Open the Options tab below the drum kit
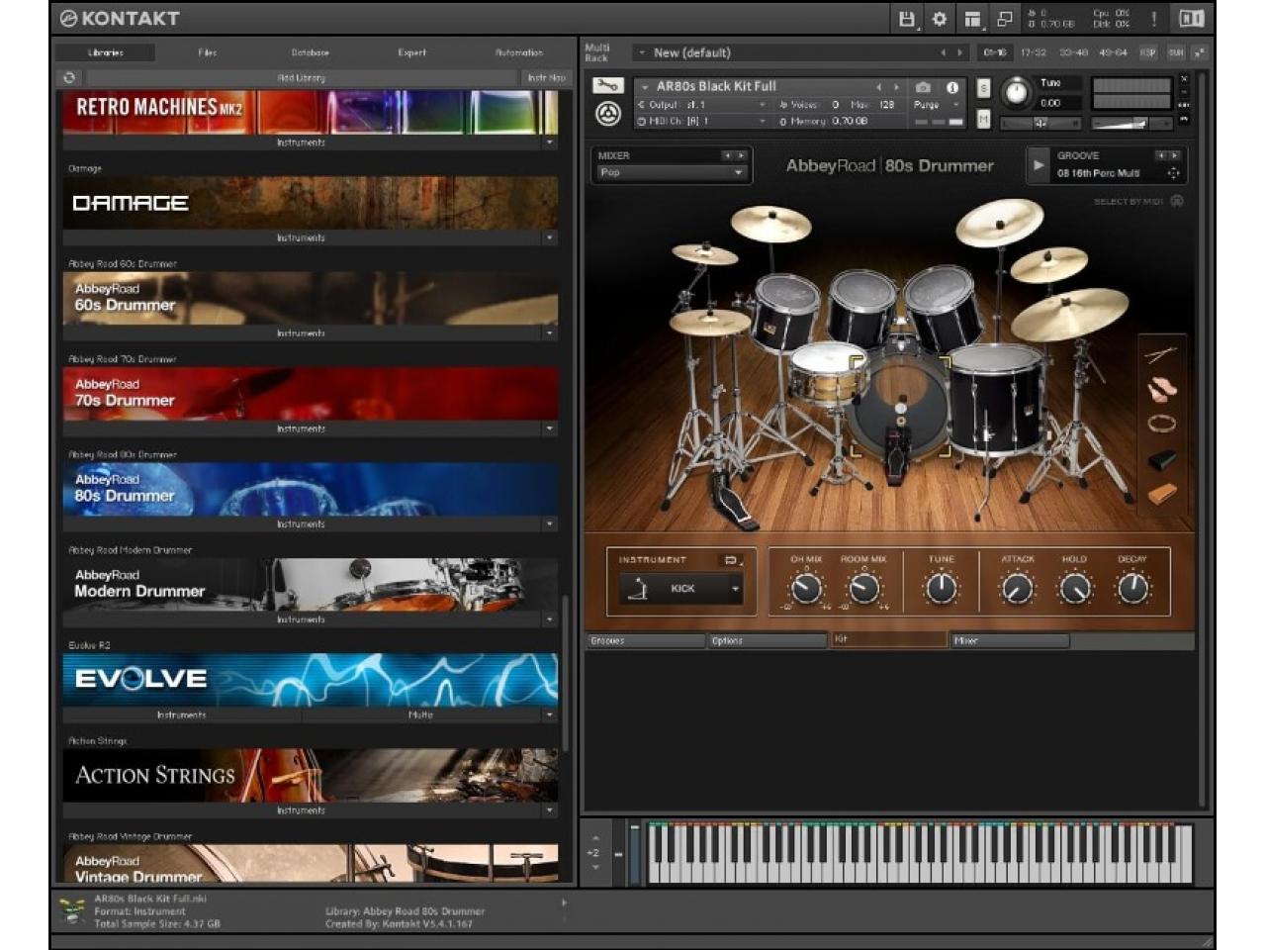Image resolution: width=1266 pixels, height=950 pixels. 768,641
